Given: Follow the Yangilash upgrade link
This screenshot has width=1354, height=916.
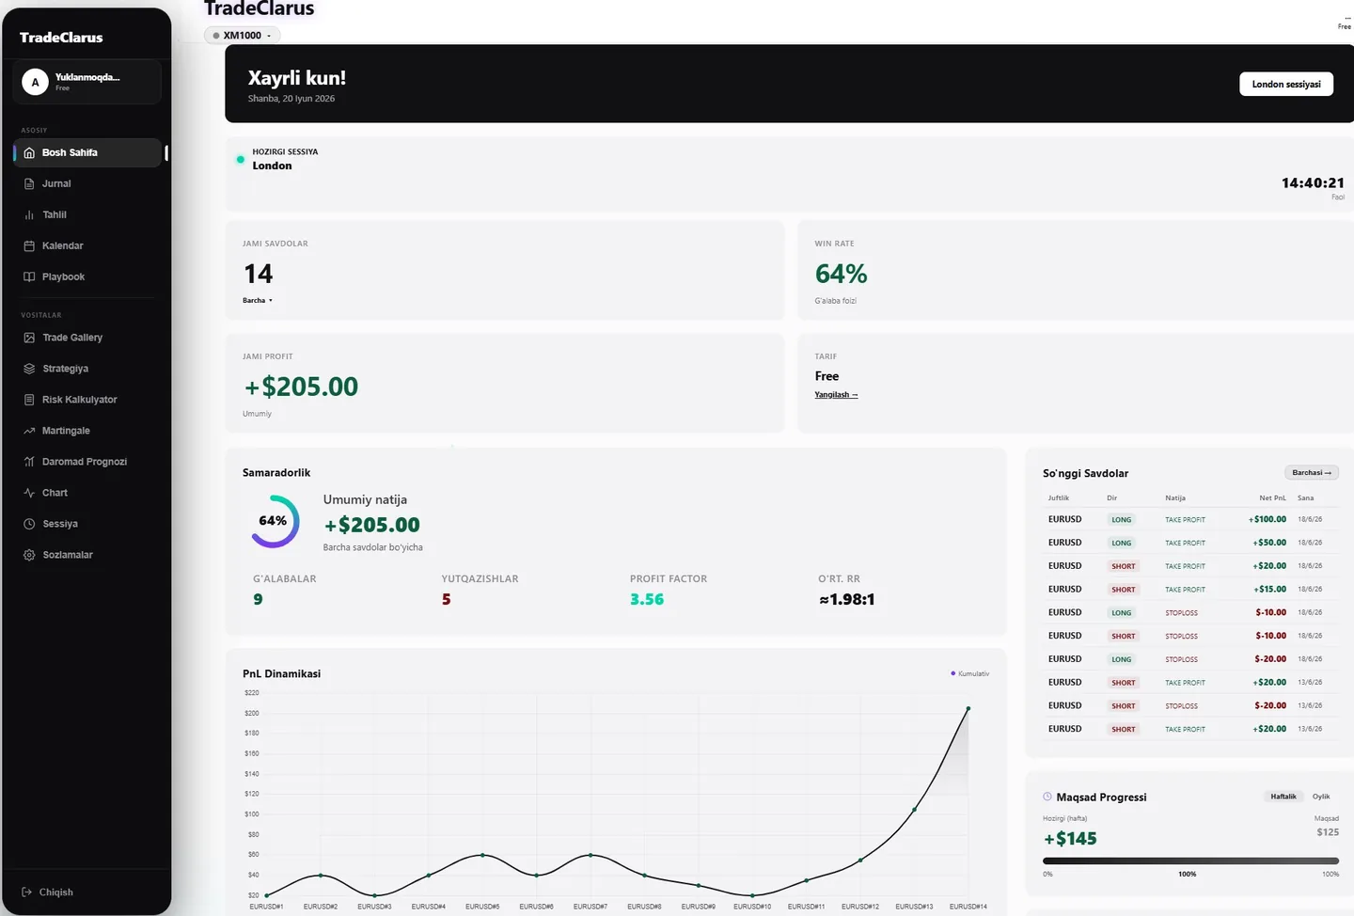Looking at the screenshot, I should point(836,395).
